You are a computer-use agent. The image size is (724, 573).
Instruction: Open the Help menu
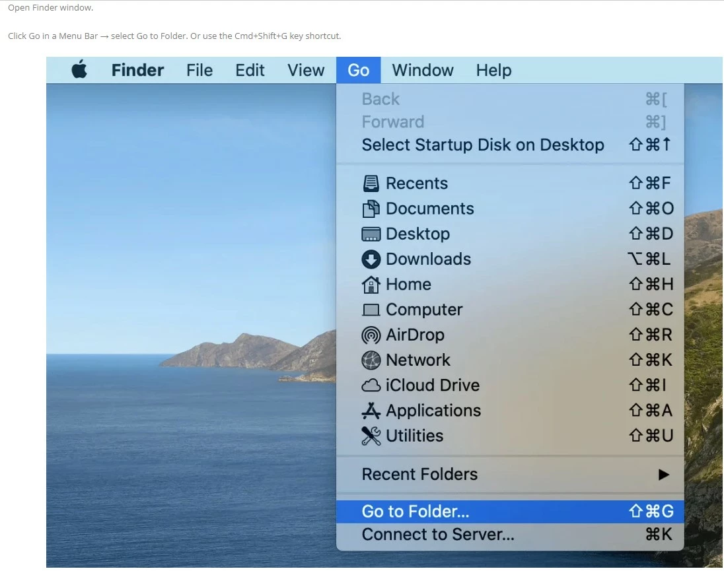point(493,70)
